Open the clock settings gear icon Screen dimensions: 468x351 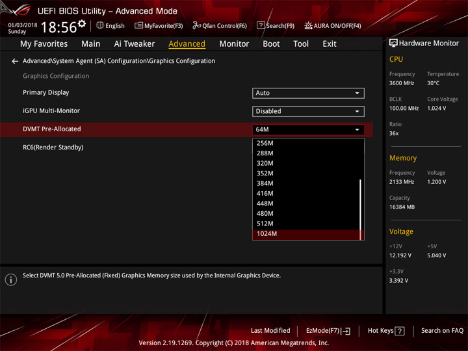(x=82, y=23)
